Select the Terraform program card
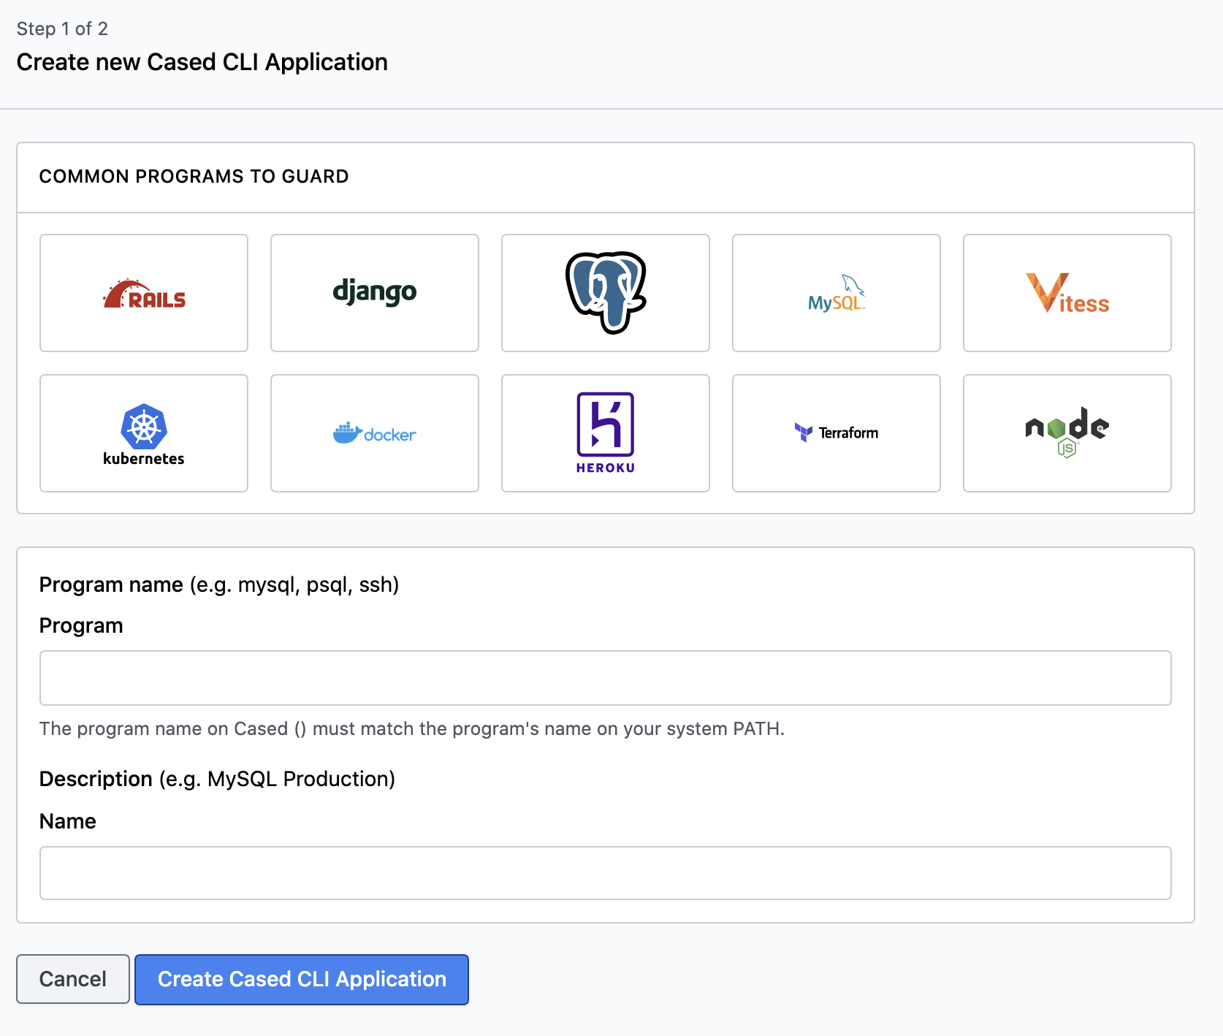This screenshot has width=1223, height=1036. (x=837, y=433)
